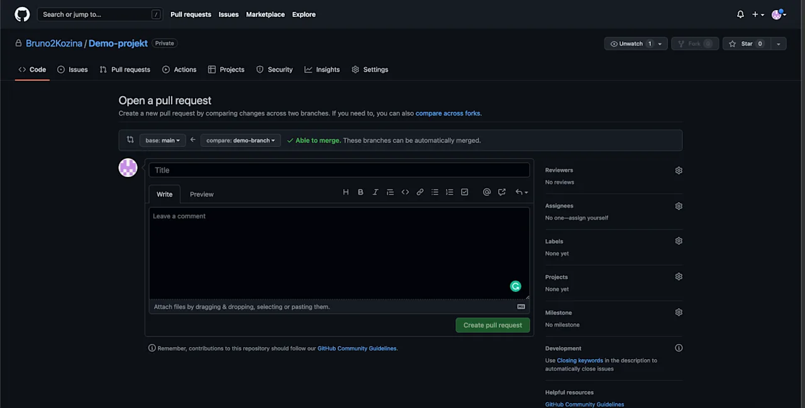The height and width of the screenshot is (408, 805).
Task: Click the Development info icon
Action: [x=679, y=348]
